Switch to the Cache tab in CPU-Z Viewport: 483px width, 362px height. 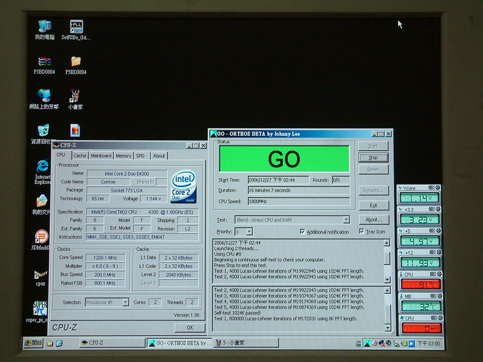[80, 156]
